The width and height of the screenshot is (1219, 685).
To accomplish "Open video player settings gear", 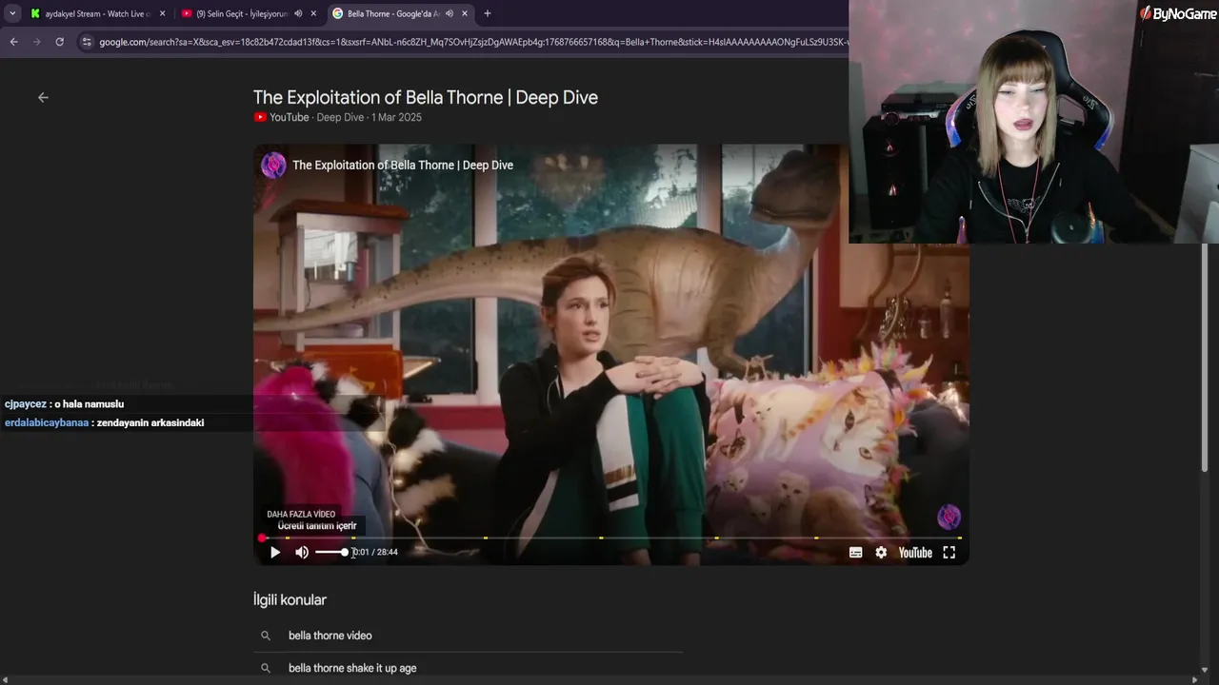I will [881, 552].
